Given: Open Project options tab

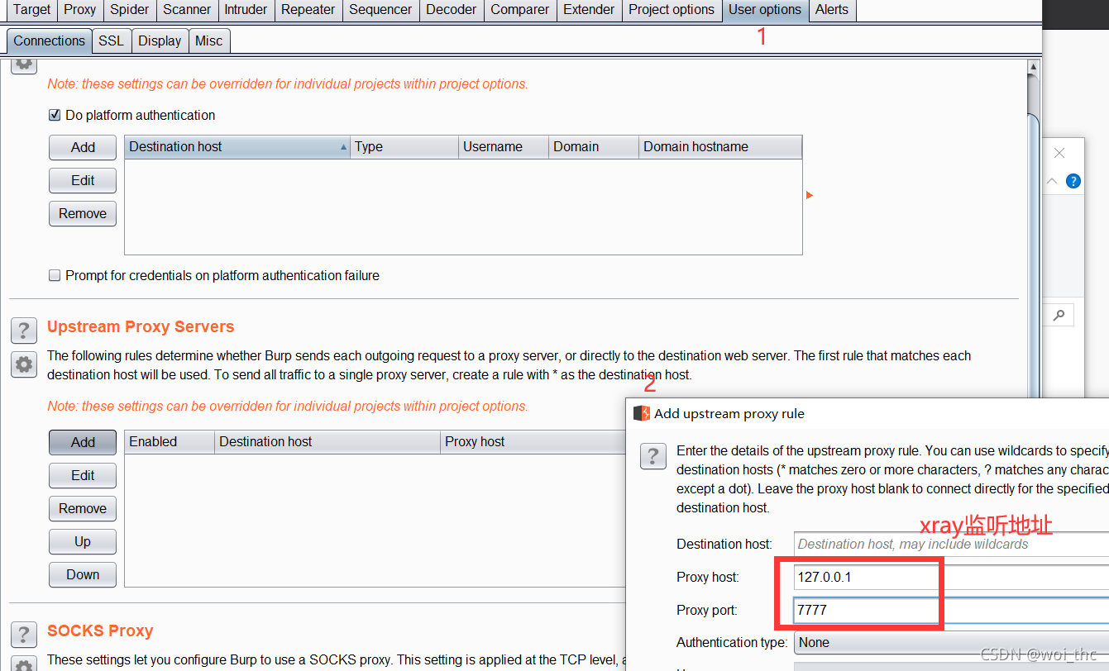Looking at the screenshot, I should click(x=672, y=10).
